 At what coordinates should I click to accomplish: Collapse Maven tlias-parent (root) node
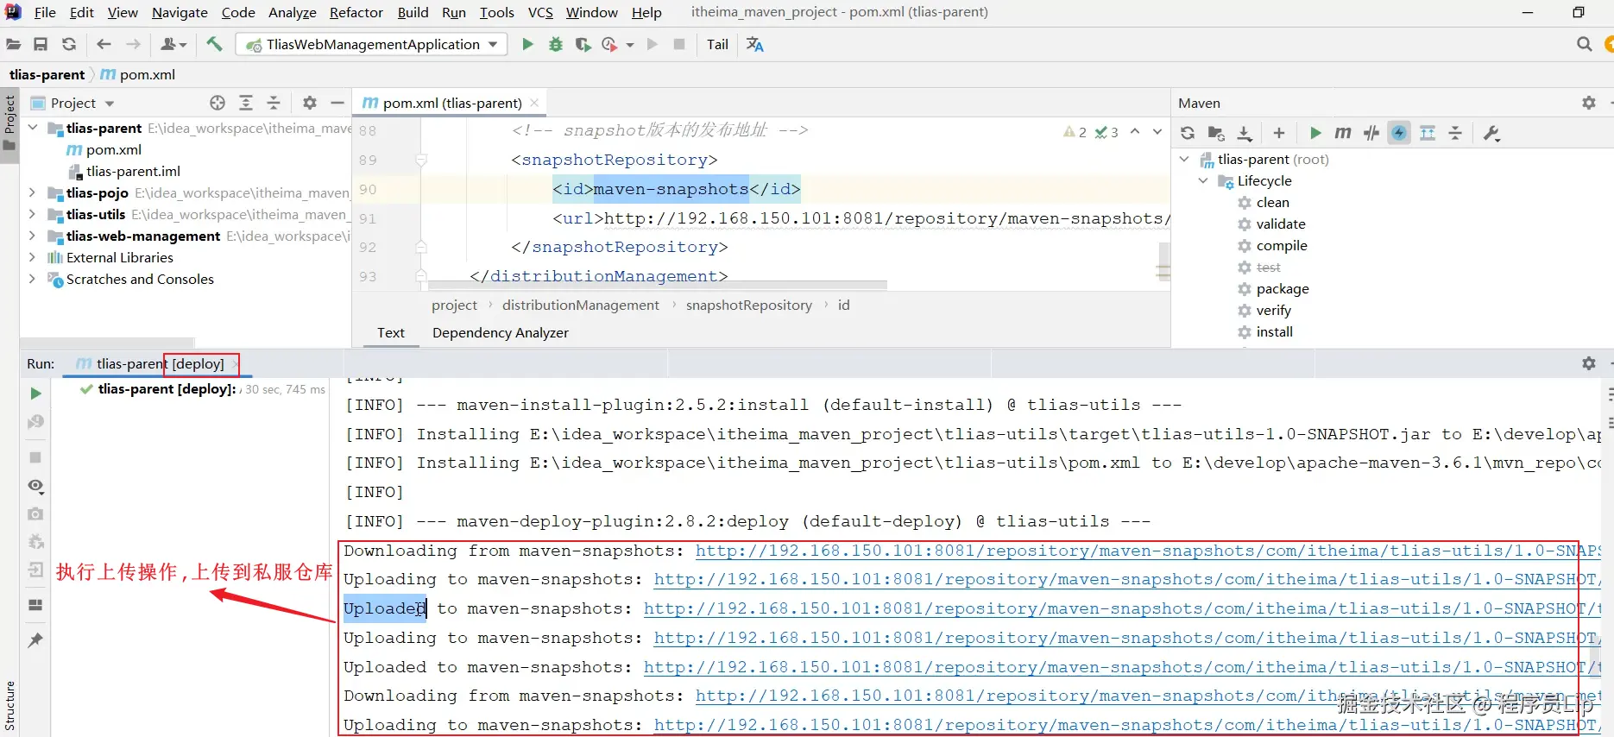[x=1185, y=159]
